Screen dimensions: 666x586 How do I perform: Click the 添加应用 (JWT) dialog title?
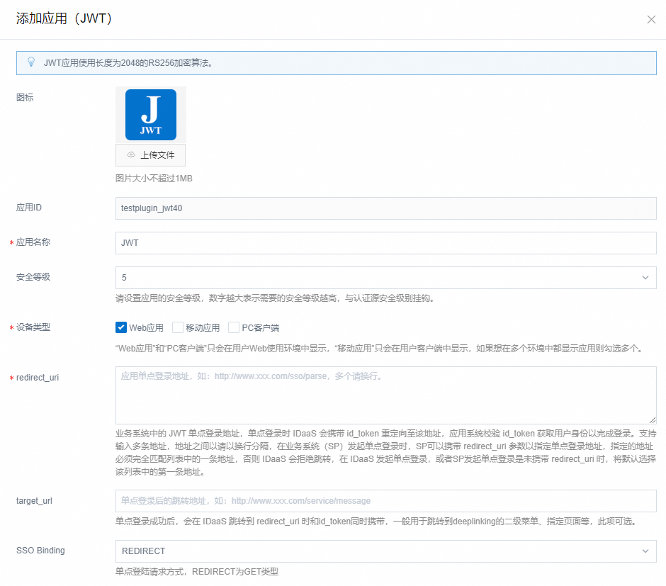click(x=64, y=19)
